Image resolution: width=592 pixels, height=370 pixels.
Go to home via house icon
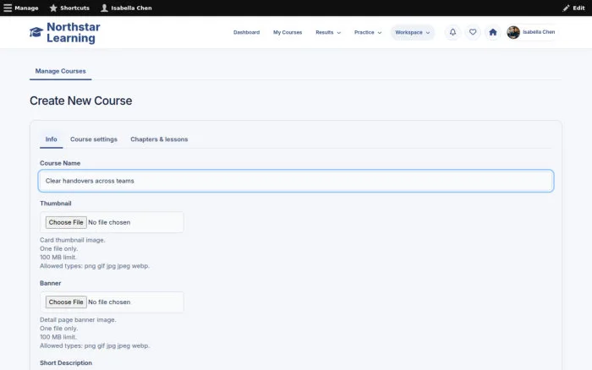coord(493,32)
